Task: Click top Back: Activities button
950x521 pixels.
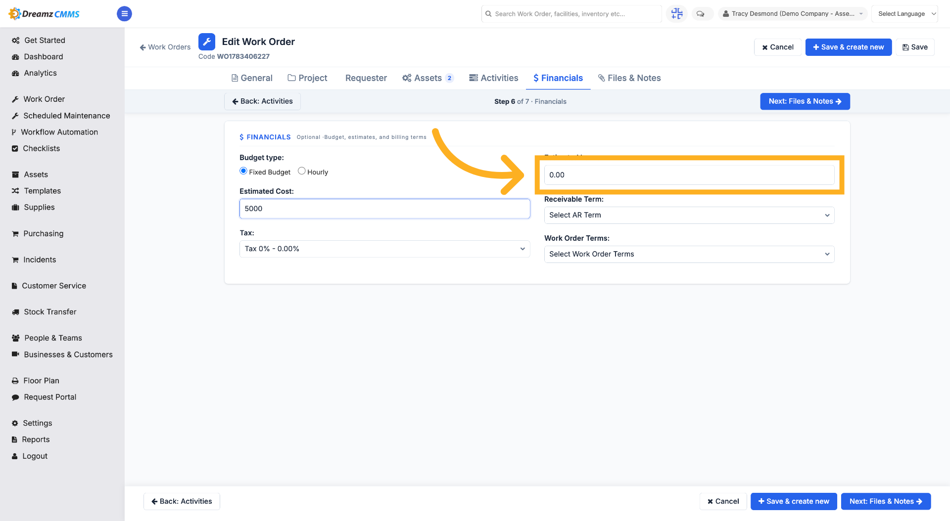Action: 262,101
